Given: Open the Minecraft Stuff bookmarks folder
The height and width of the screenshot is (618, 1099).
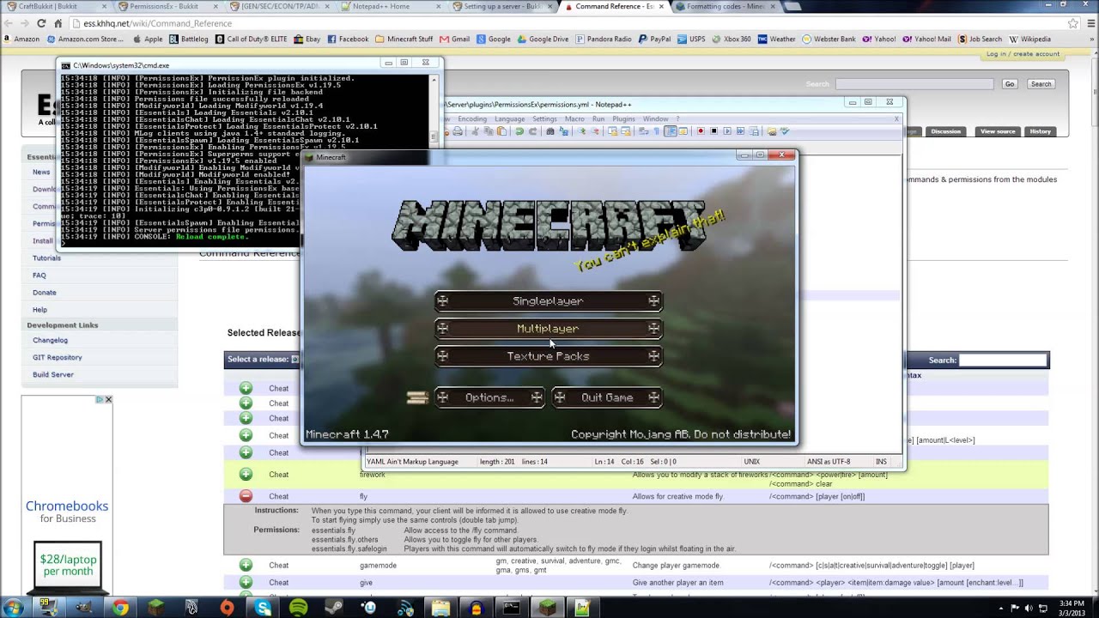Looking at the screenshot, I should pos(404,39).
